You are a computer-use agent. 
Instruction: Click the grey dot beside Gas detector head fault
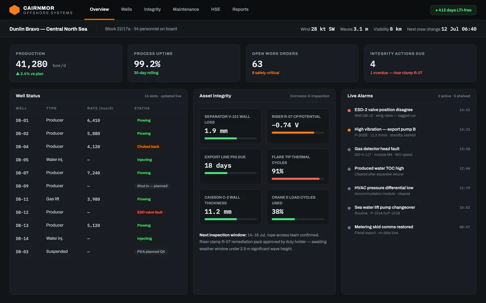(349, 149)
